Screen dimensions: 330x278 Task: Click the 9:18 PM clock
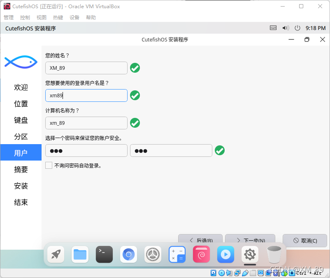click(x=316, y=28)
